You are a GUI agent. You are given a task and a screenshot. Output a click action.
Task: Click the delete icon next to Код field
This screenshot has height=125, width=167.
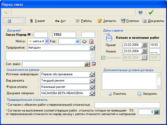(x=92, y=41)
